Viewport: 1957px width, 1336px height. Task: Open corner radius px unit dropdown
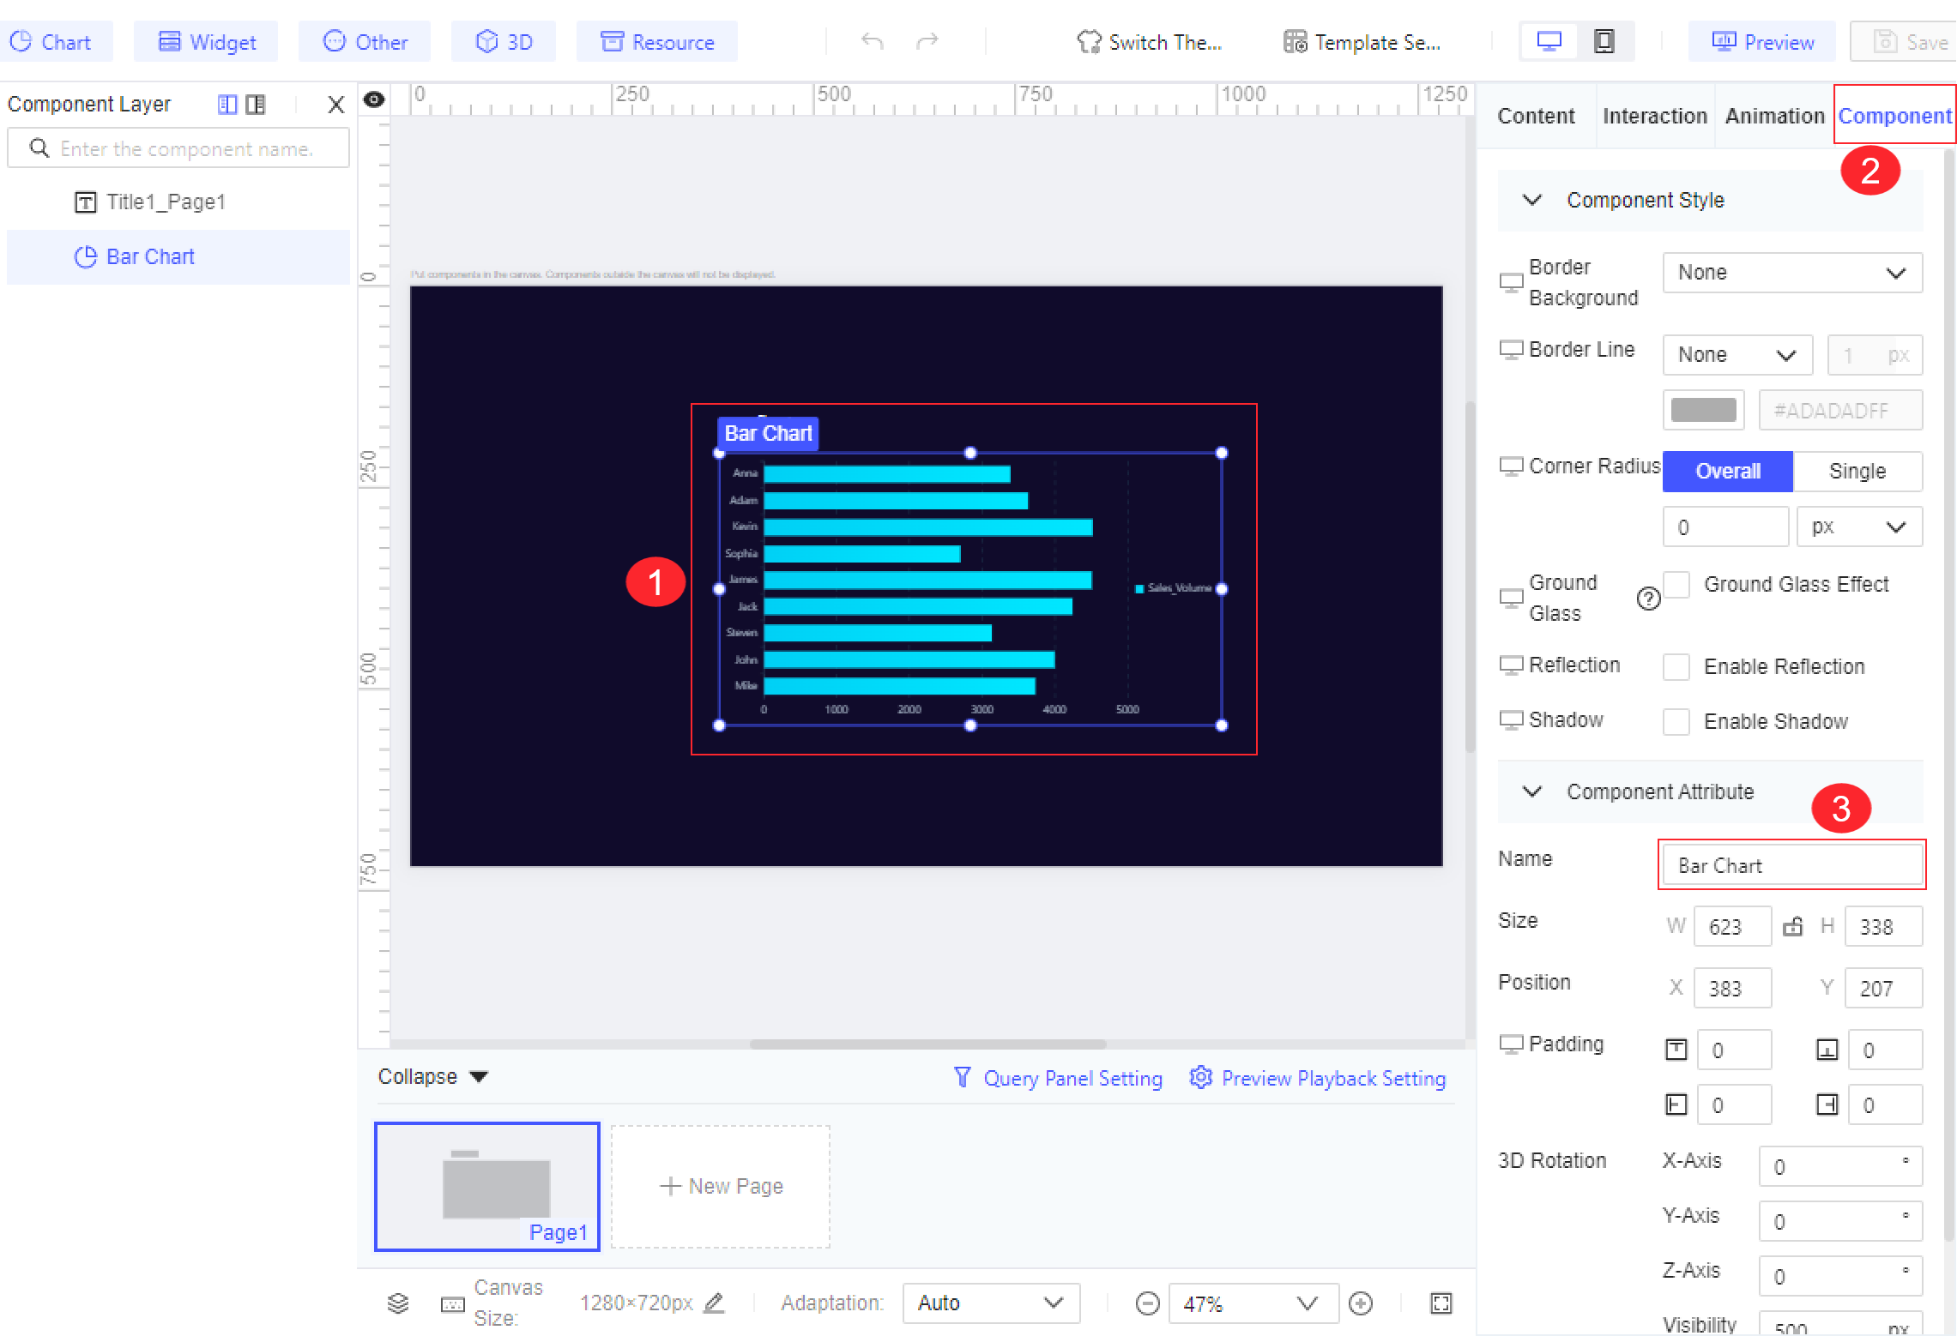pyautogui.click(x=1859, y=527)
